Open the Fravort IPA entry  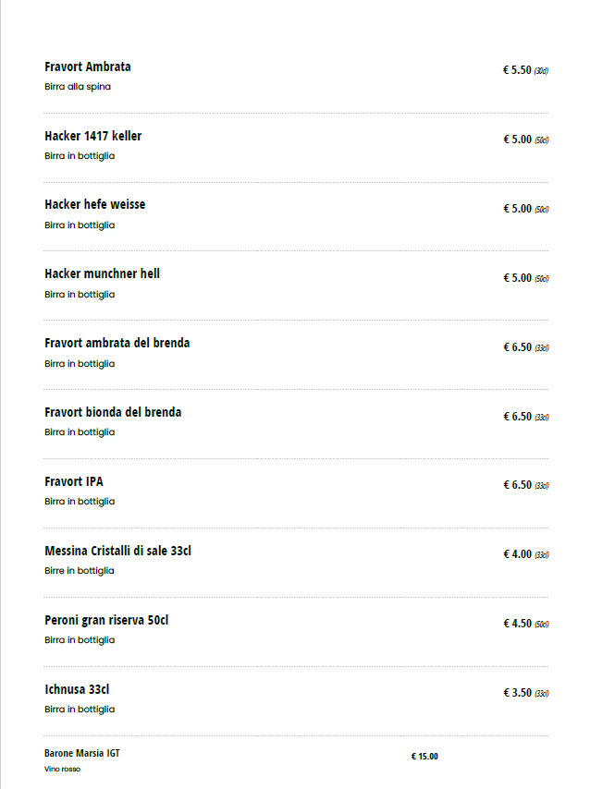coord(74,482)
